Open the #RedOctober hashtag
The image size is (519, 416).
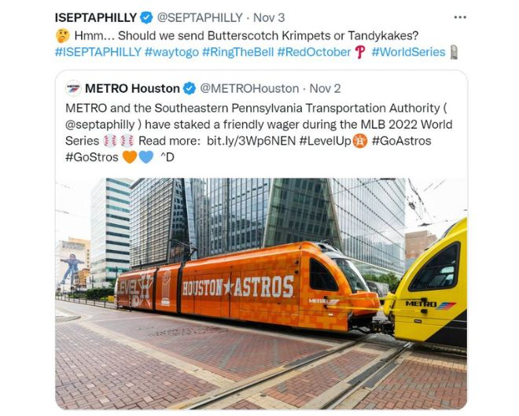tap(314, 52)
